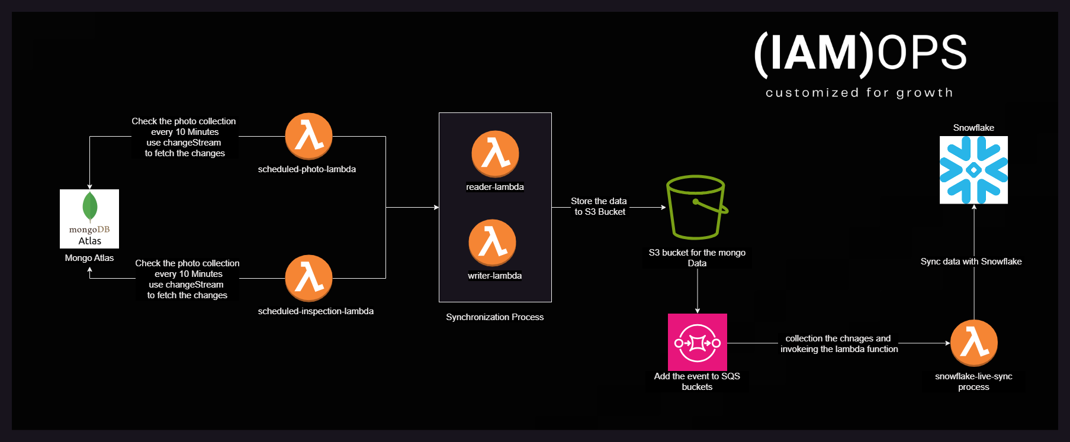The width and height of the screenshot is (1070, 442).
Task: Select the 'Synchronization Process' caption
Action: pos(495,317)
